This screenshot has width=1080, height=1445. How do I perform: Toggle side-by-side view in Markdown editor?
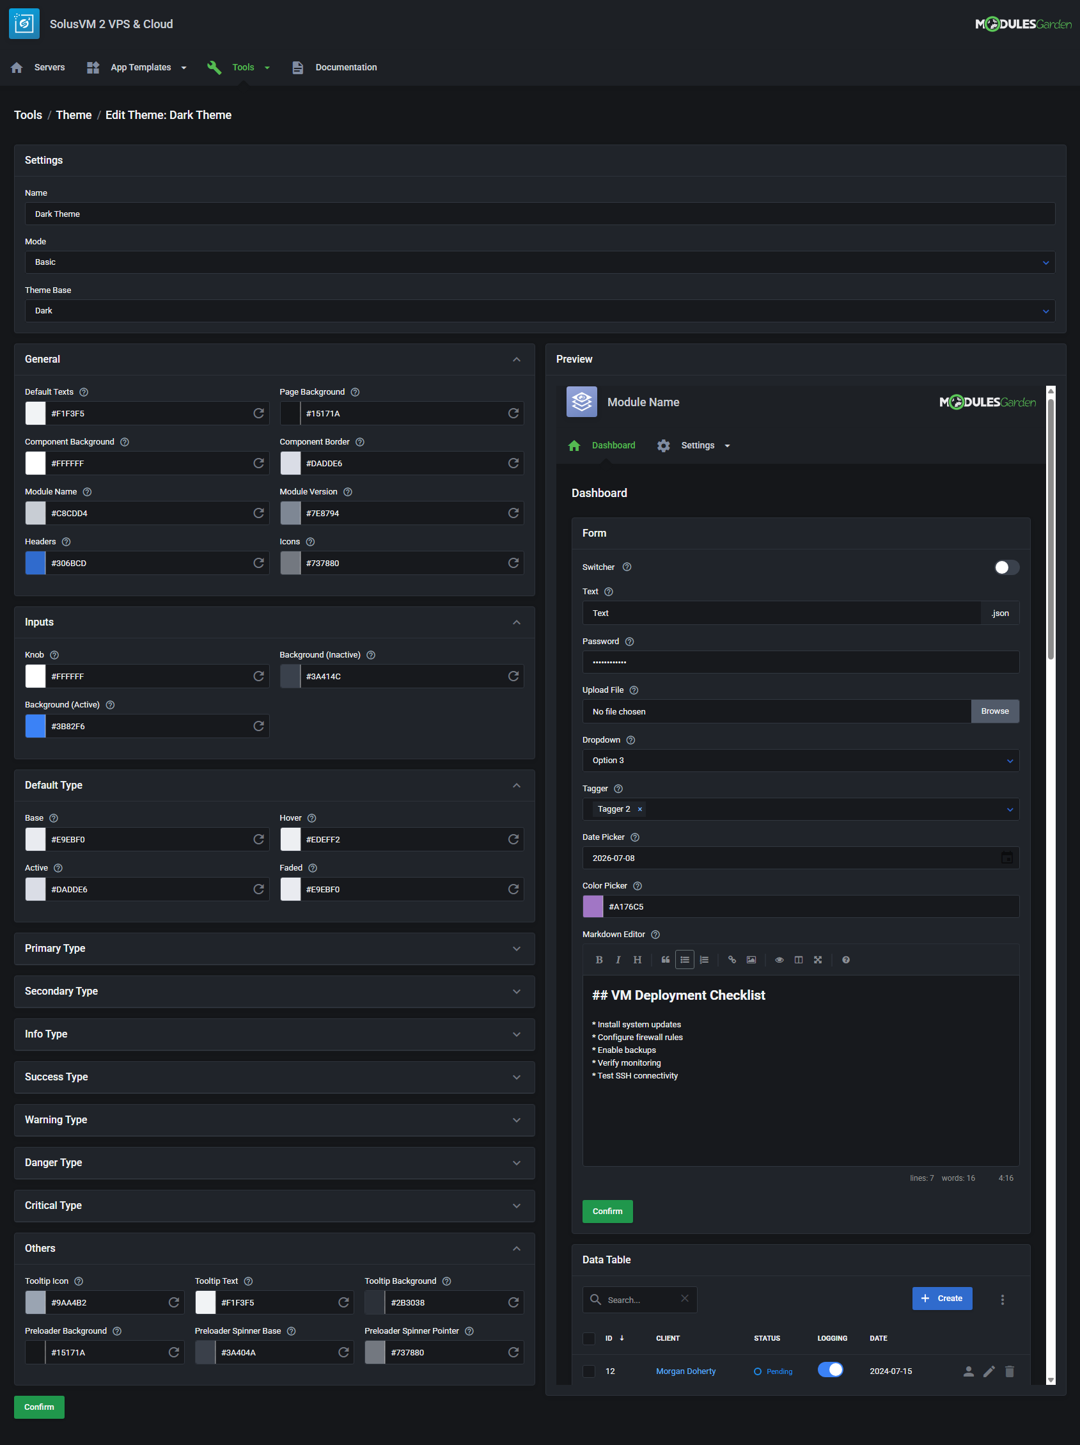(799, 959)
